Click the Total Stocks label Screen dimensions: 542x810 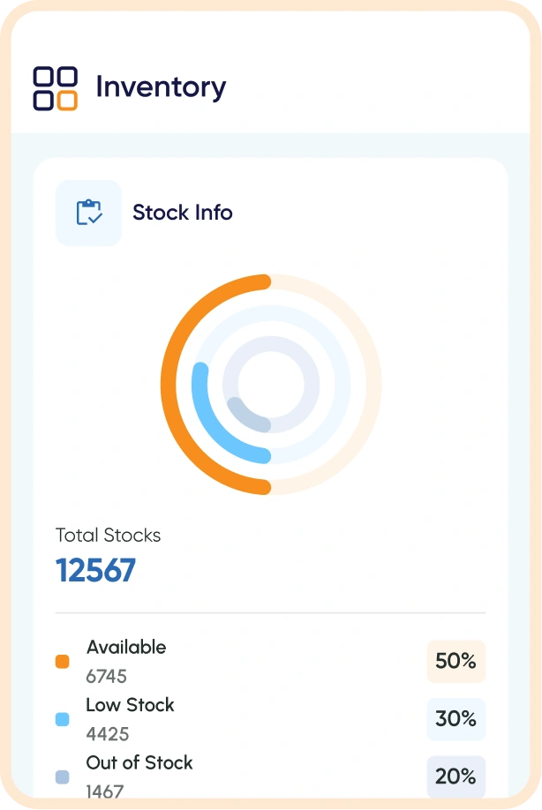coord(108,536)
